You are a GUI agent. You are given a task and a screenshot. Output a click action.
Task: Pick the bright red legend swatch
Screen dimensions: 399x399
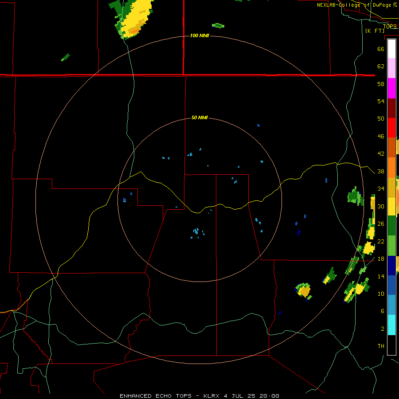391,128
